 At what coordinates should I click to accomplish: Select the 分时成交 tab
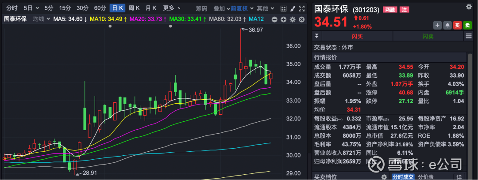tap(403, 176)
